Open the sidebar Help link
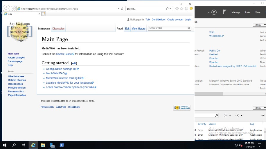Image resolution: width=266 pixels, height=149 pixels. click(x=10, y=65)
